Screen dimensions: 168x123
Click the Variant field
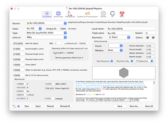[x=150, y=33]
